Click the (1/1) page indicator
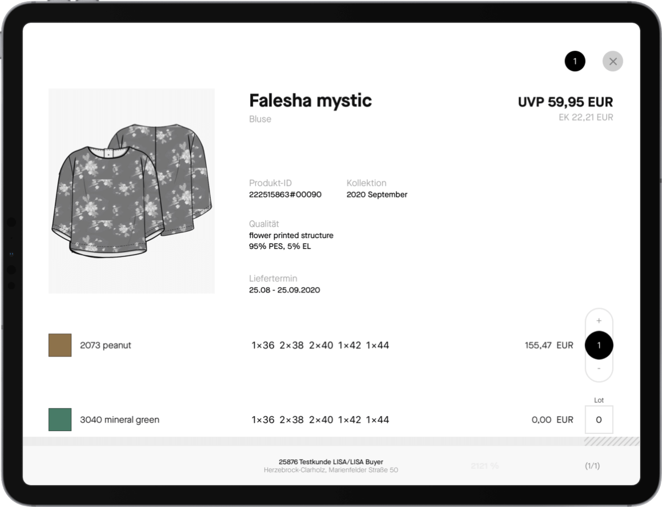Screen dimensions: 662x507 click(x=592, y=466)
